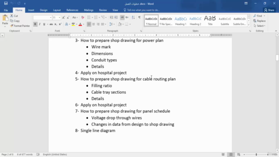Apply subscript formatting

tap(55, 24)
